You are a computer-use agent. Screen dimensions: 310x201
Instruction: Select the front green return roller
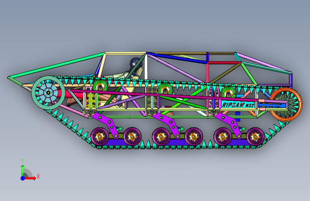(x=100, y=87)
